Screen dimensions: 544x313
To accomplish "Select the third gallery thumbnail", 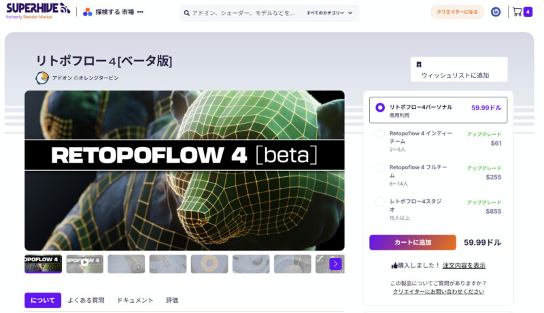I will click(x=126, y=264).
